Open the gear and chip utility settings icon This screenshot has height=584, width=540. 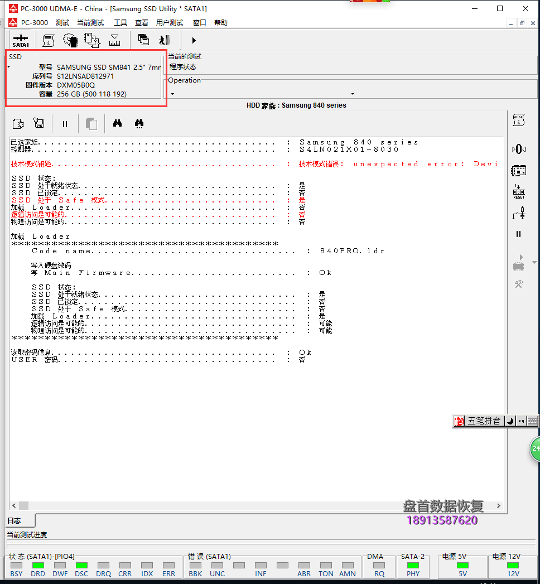pyautogui.click(x=70, y=40)
